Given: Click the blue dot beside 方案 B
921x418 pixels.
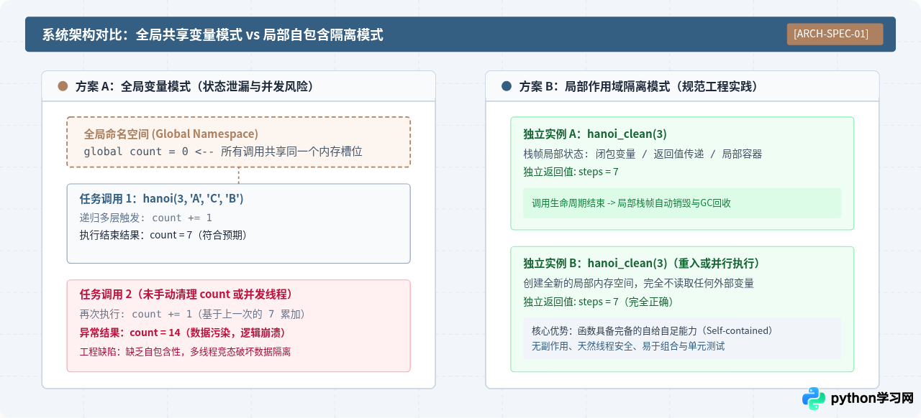Looking at the screenshot, I should tap(507, 86).
